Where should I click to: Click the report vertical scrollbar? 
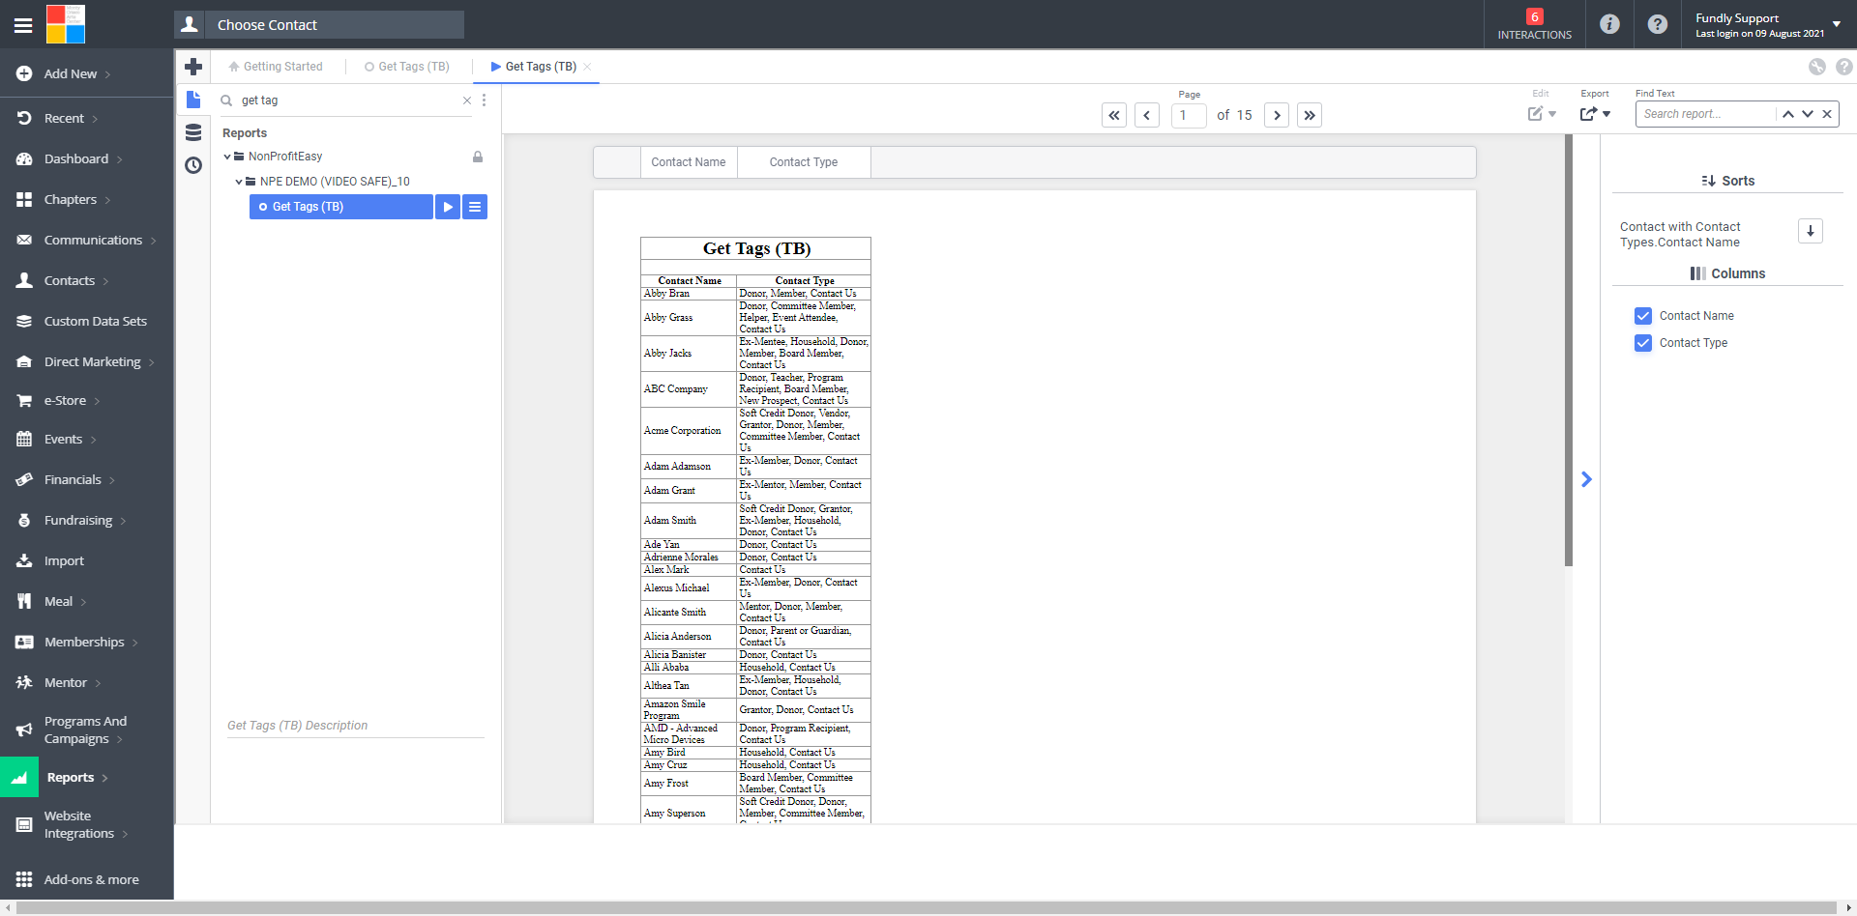click(1569, 351)
